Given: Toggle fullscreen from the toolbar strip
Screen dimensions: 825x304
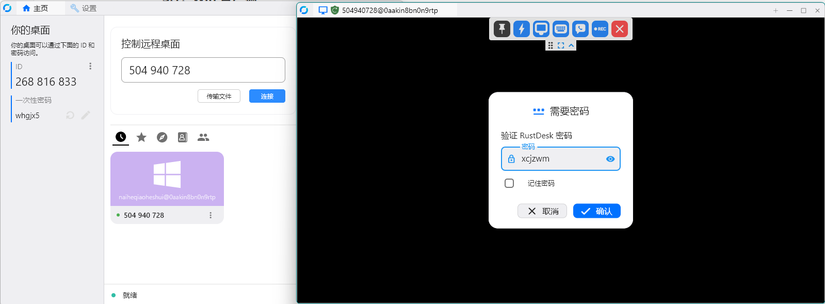Looking at the screenshot, I should (561, 45).
